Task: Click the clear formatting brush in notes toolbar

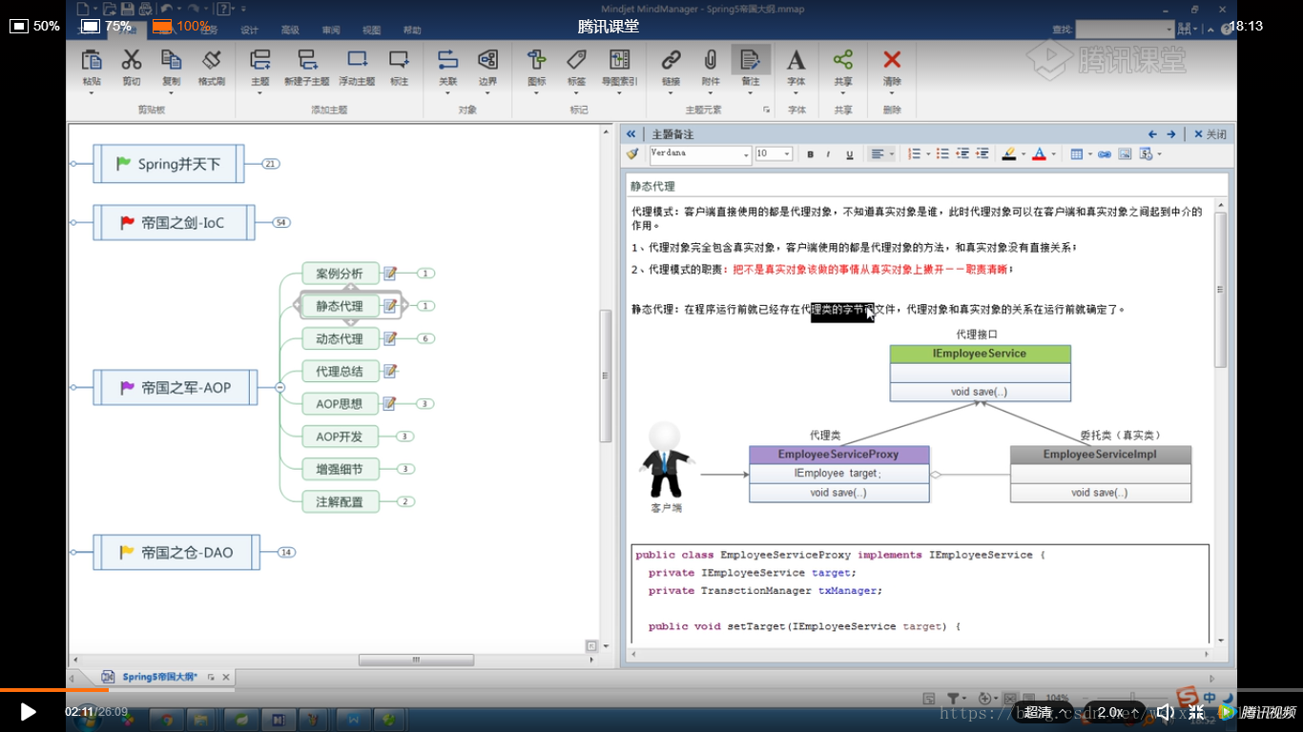Action: point(632,153)
